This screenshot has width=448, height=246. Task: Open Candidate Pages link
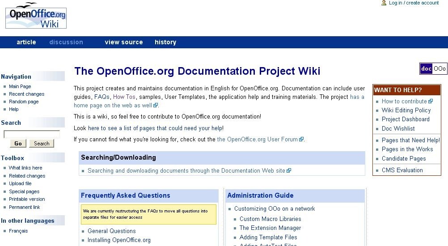404,159
